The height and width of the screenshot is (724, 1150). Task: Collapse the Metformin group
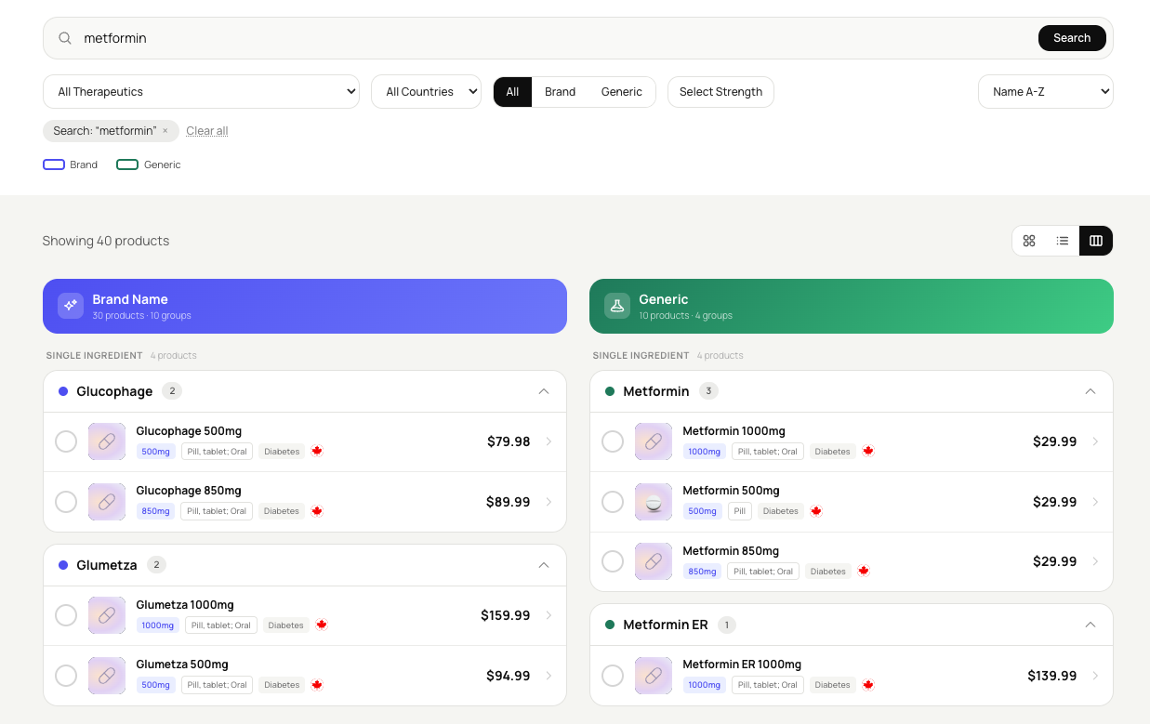pos(1091,391)
